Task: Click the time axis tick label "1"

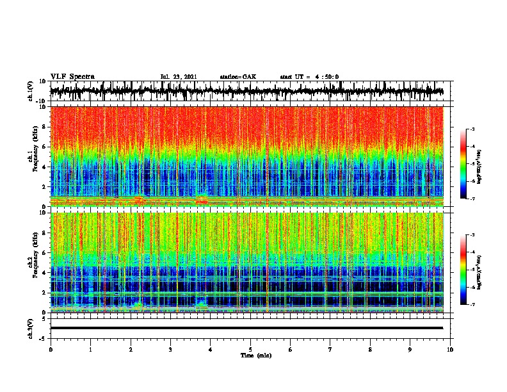Action: [90, 350]
